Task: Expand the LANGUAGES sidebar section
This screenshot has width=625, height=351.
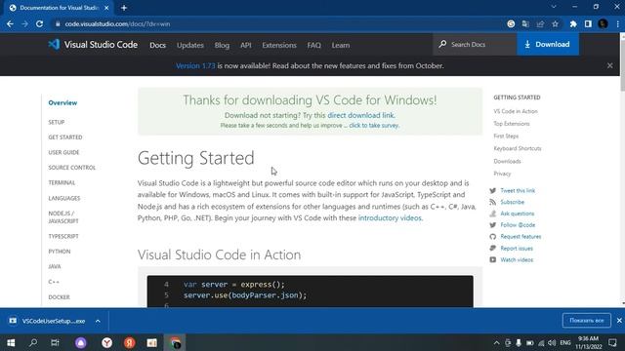Action: point(64,198)
